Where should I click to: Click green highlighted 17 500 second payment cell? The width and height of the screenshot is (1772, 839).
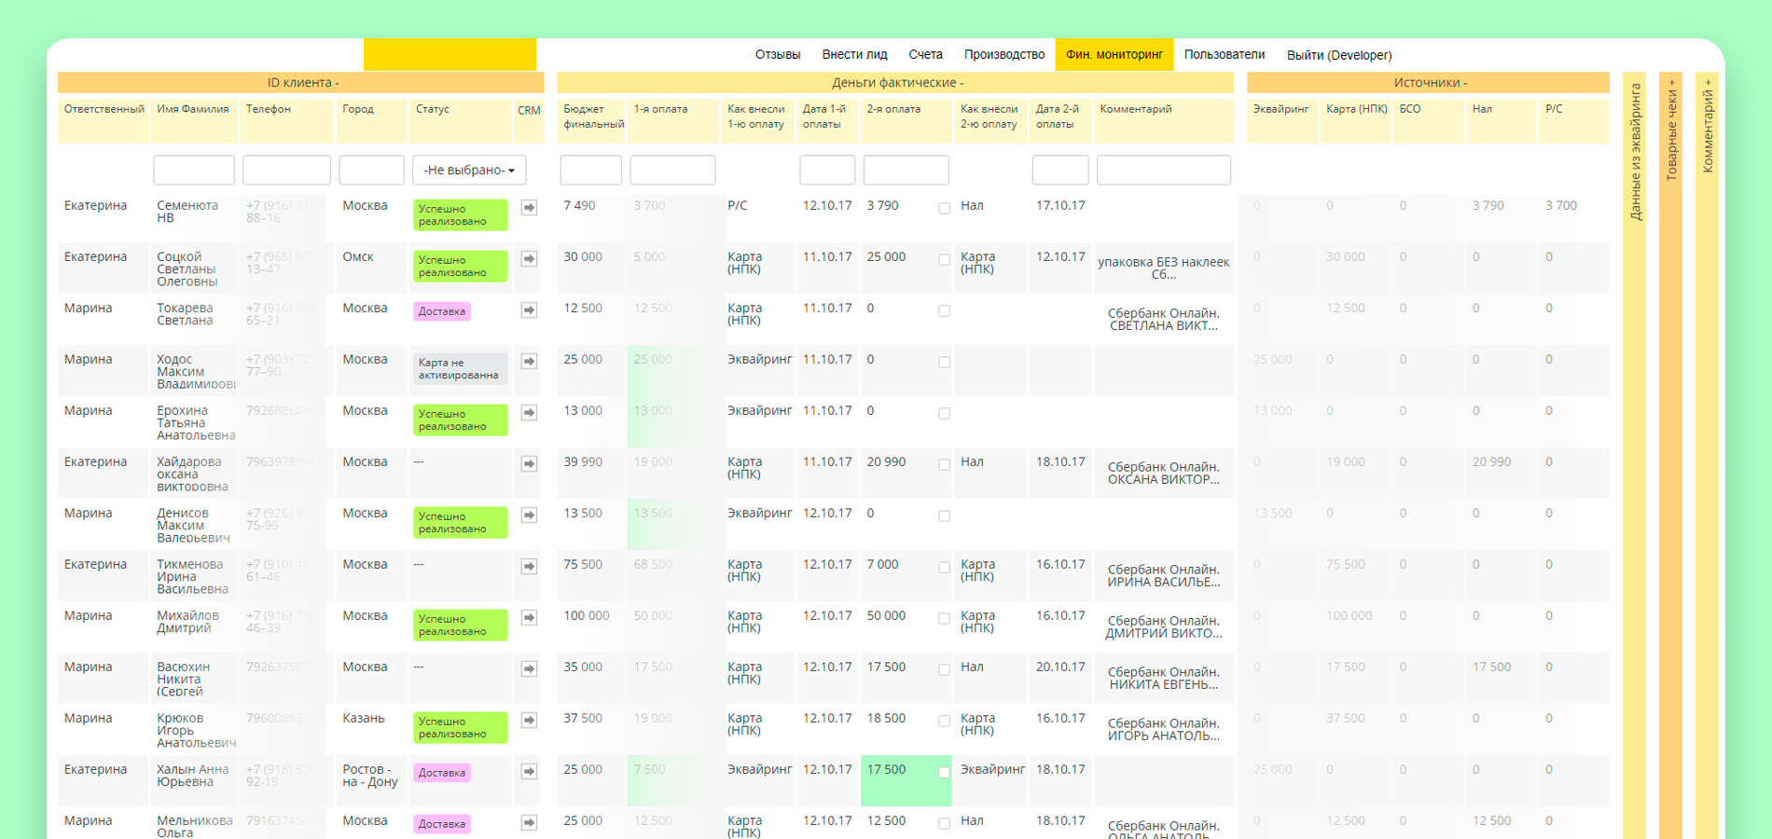tap(906, 780)
